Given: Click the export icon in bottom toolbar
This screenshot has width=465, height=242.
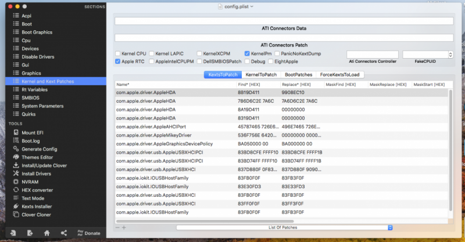Looking at the screenshot, I should (30, 233).
